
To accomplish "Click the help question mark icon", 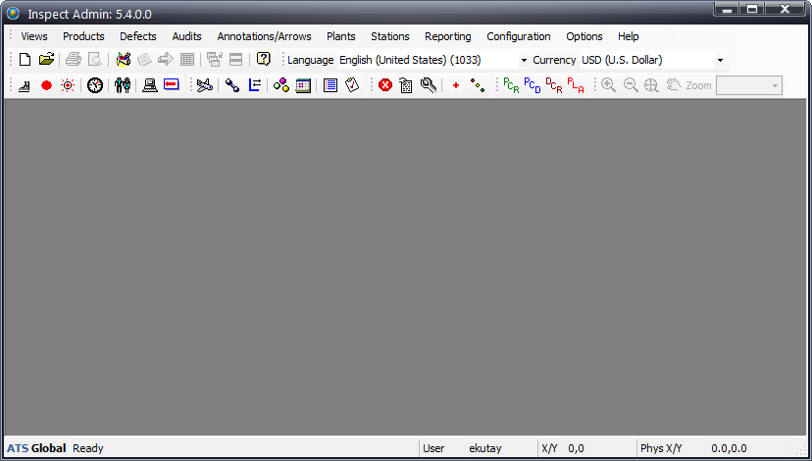I will click(x=263, y=59).
